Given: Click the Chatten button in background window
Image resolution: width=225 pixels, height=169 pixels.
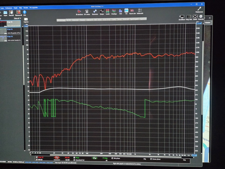Looking at the screenshot, I should (x=208, y=23).
